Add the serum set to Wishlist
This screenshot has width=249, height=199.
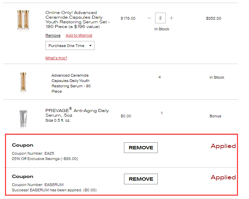pos(79,35)
